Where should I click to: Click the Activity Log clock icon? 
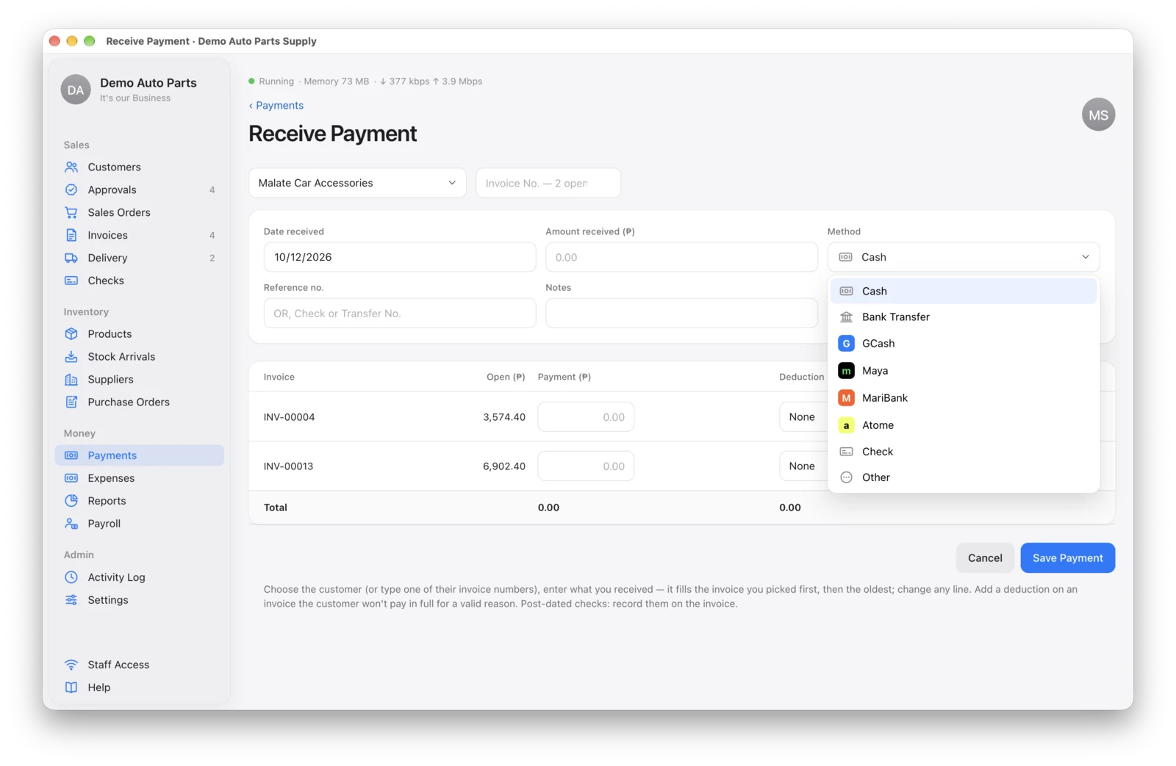[x=71, y=578]
